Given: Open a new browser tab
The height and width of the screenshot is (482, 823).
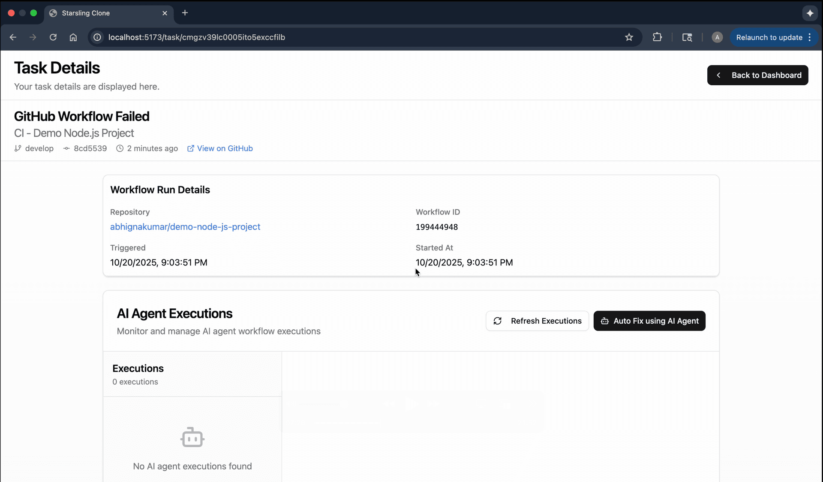Looking at the screenshot, I should tap(185, 13).
